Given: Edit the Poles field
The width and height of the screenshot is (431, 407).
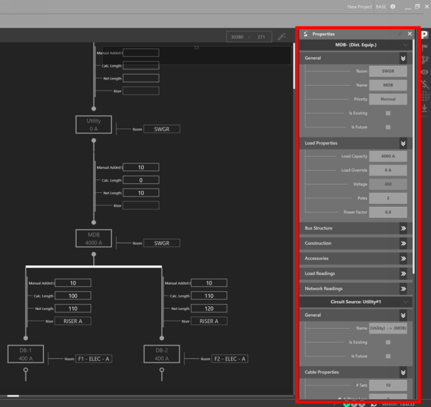Looking at the screenshot, I should 388,198.
